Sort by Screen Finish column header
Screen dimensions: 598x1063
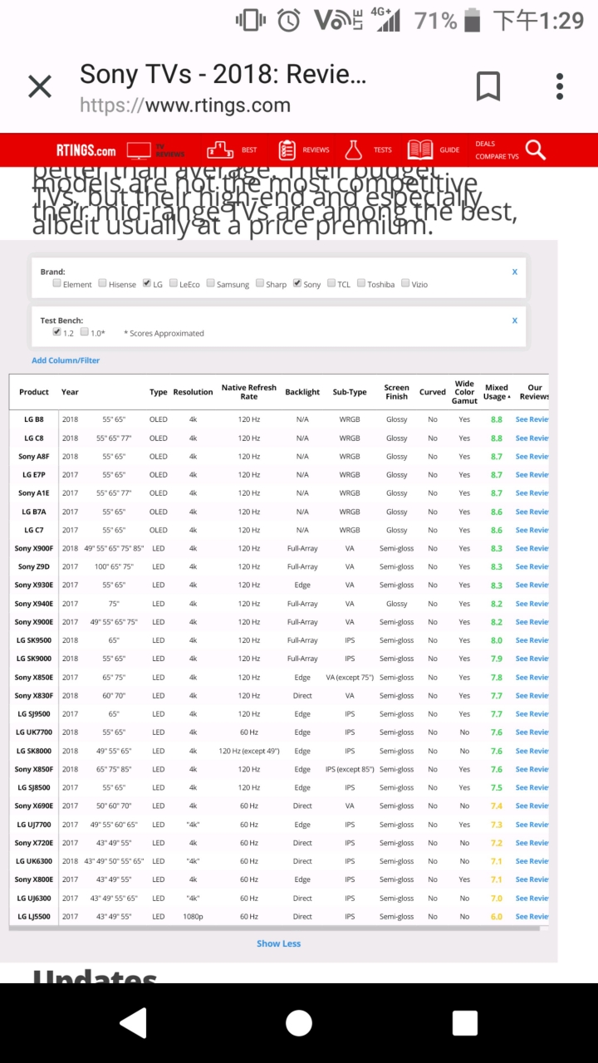point(397,392)
